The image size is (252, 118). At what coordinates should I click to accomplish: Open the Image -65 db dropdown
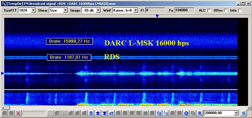98,10
